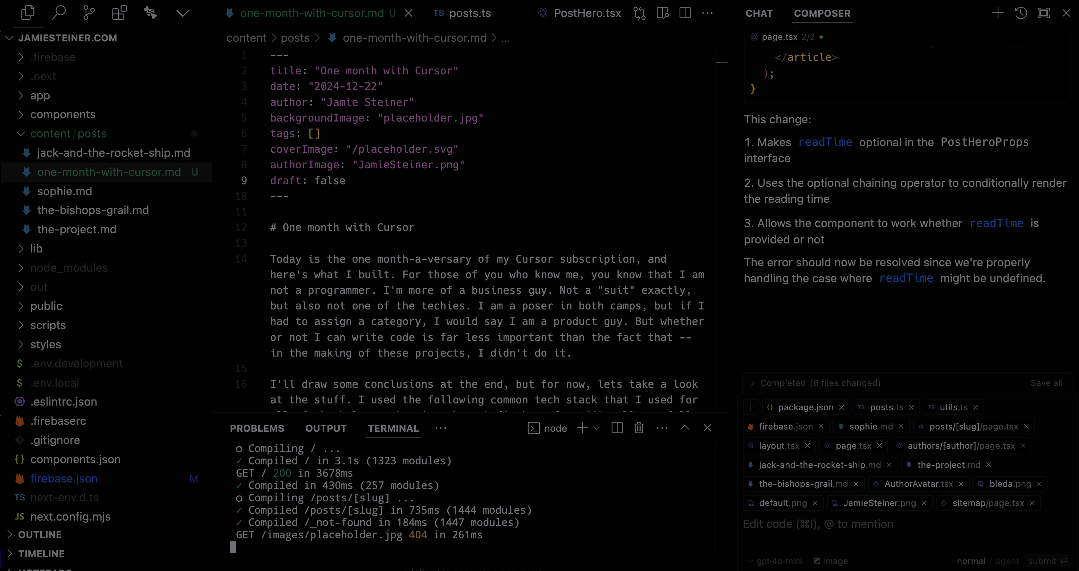Click the split editor icon

pos(685,13)
